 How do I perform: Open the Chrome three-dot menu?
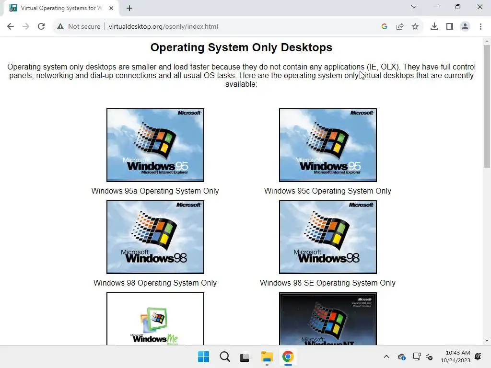tap(480, 27)
